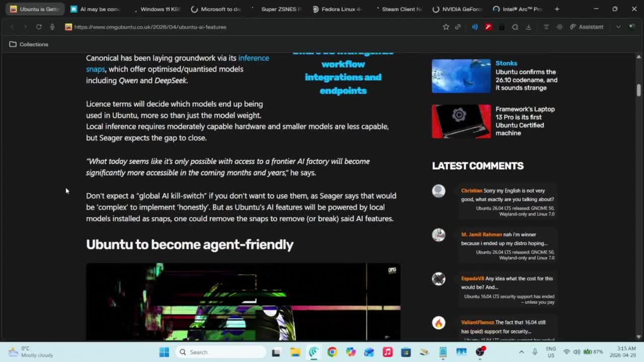Open the browser menu icon at far right
644x362 pixels.
[632, 27]
